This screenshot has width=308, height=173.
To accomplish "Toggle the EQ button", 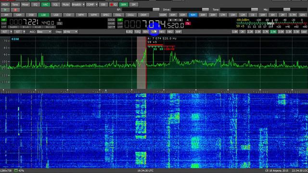I will (x=35, y=4).
